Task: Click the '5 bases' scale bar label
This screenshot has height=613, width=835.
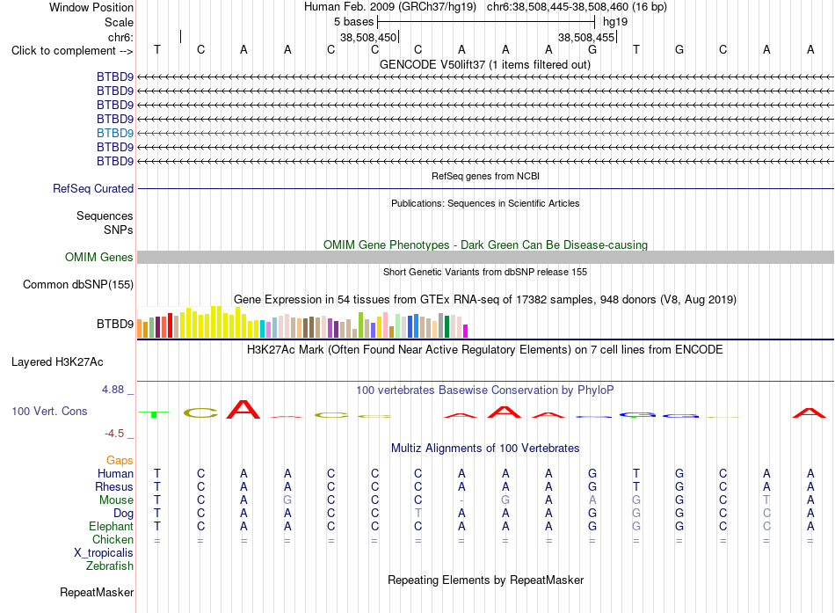Action: point(354,22)
